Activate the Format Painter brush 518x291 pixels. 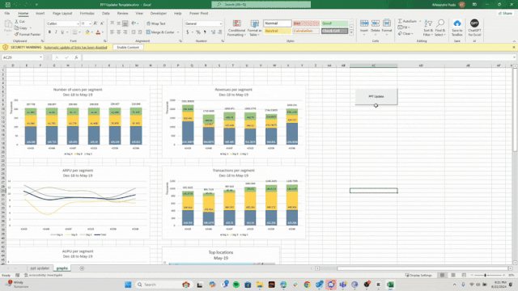tap(28, 34)
